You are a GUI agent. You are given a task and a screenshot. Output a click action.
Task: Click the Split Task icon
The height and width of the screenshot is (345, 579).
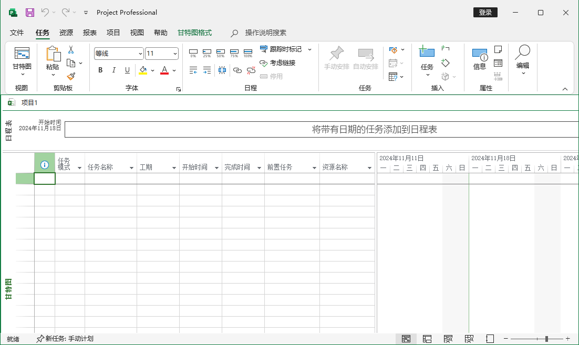click(222, 70)
